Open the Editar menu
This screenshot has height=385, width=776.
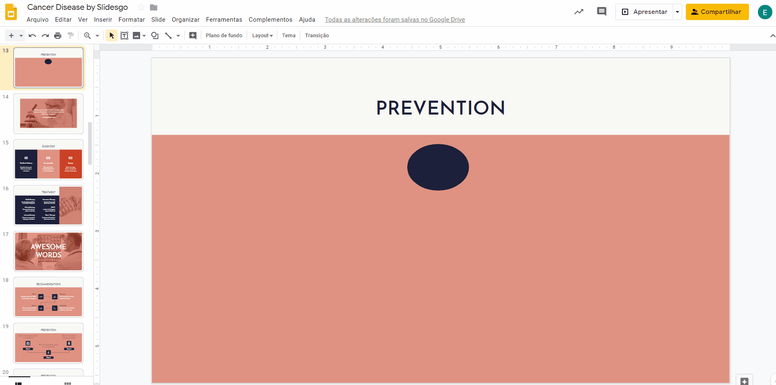[64, 20]
